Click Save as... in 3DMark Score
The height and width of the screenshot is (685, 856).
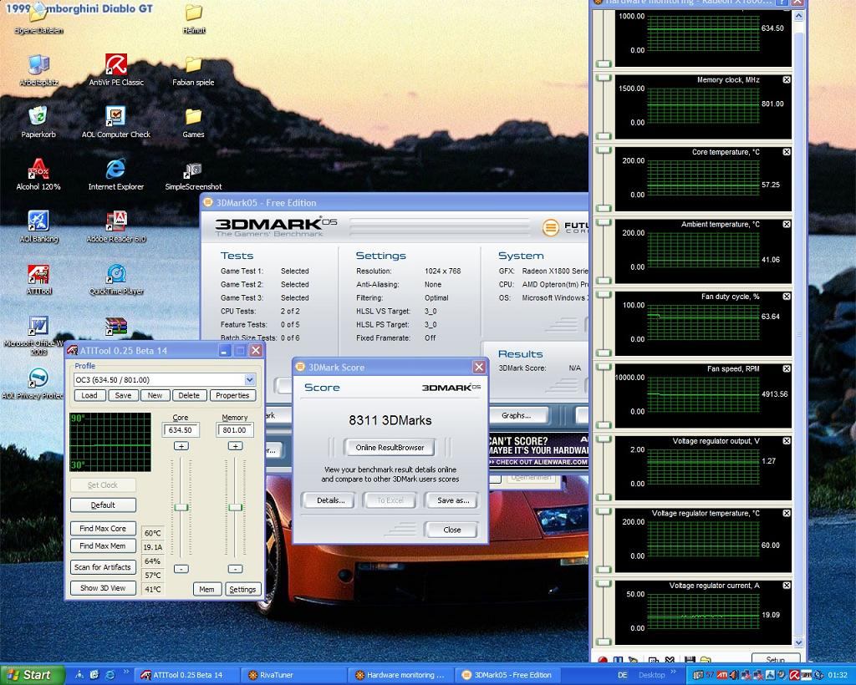tap(453, 500)
